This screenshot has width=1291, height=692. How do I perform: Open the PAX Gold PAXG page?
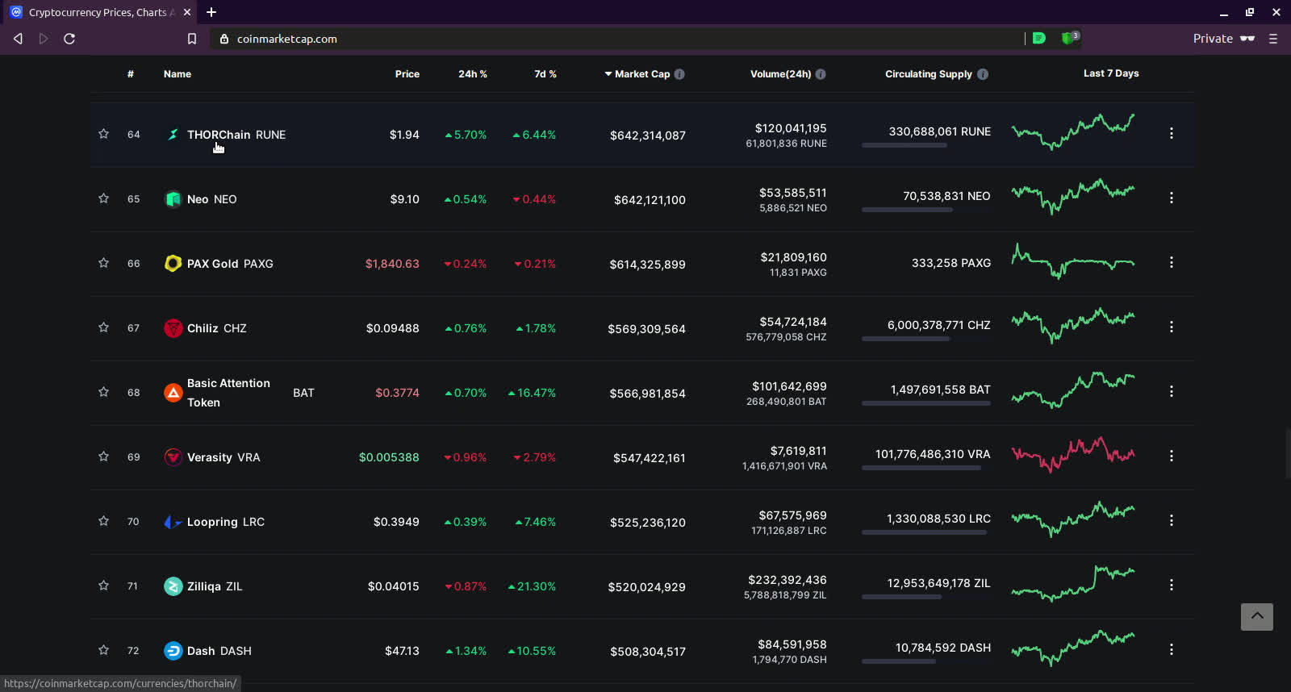coord(230,264)
